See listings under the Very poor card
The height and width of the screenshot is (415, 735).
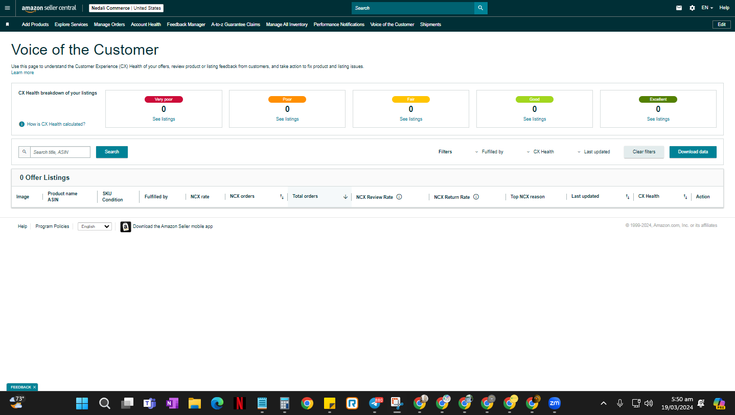(x=164, y=119)
